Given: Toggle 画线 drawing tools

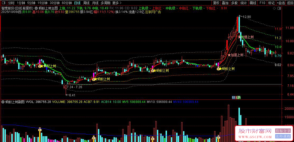Looking at the screenshot, I should coord(253,3).
